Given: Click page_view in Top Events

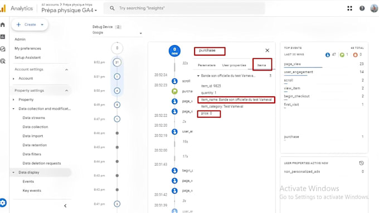Looking at the screenshot, I should (x=293, y=64).
